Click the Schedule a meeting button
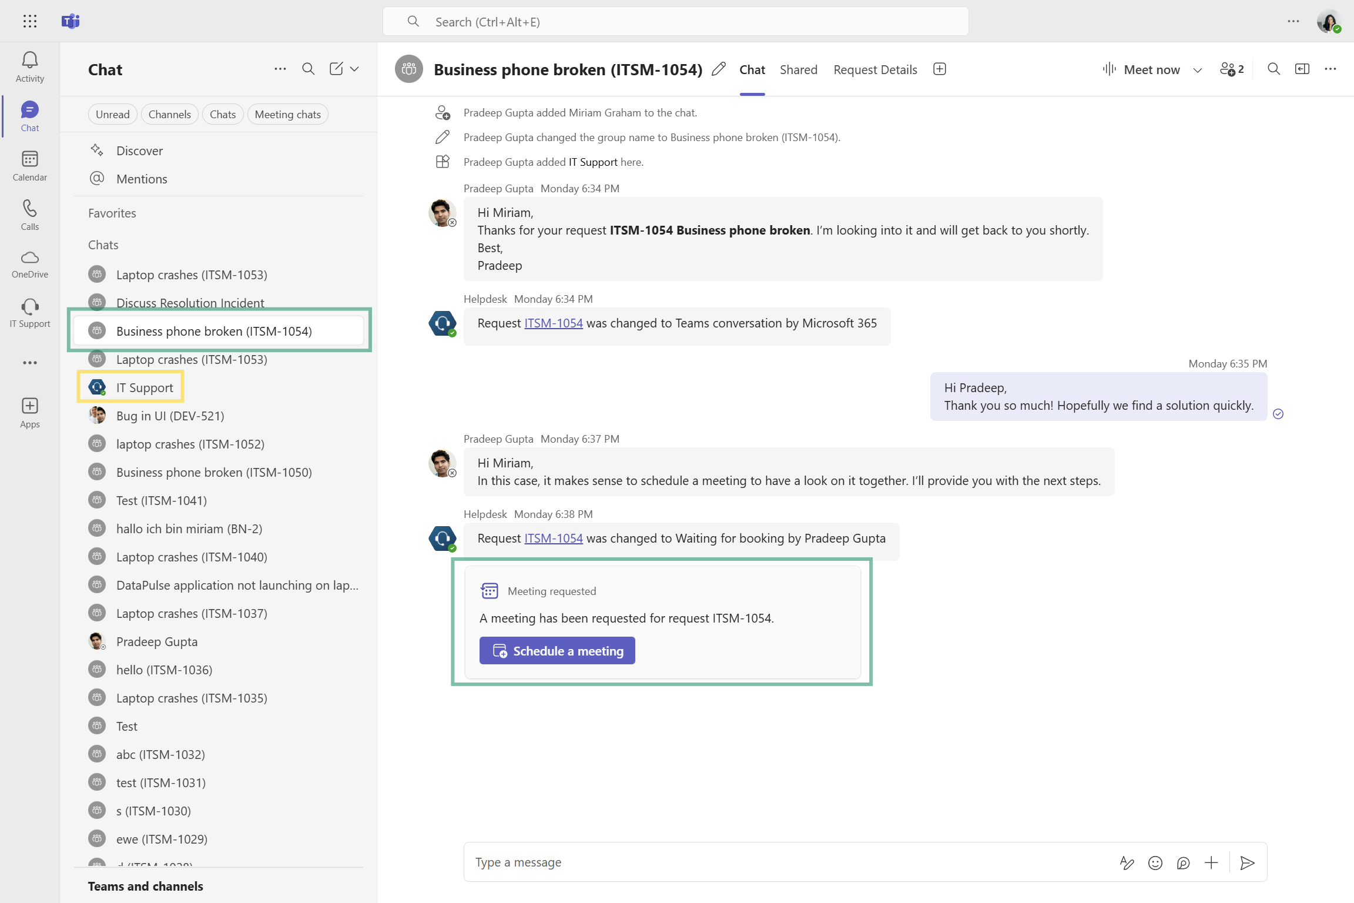This screenshot has height=903, width=1354. [557, 651]
